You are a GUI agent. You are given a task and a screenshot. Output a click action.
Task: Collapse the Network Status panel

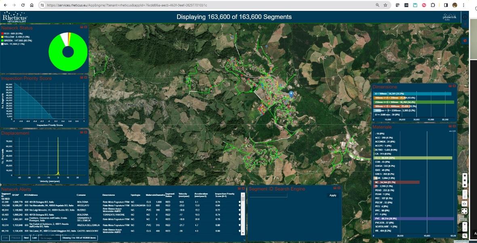tap(82, 27)
